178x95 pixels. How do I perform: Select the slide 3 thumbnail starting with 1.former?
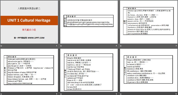tap(149, 22)
